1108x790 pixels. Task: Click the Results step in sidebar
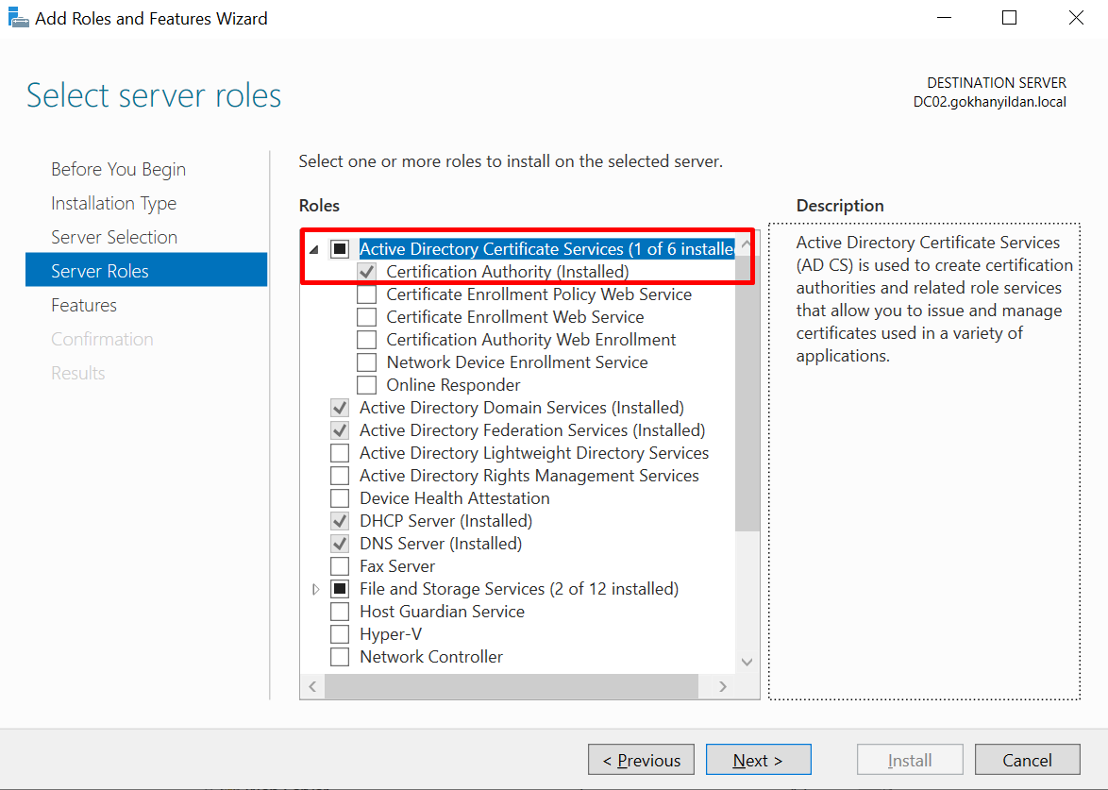click(77, 373)
